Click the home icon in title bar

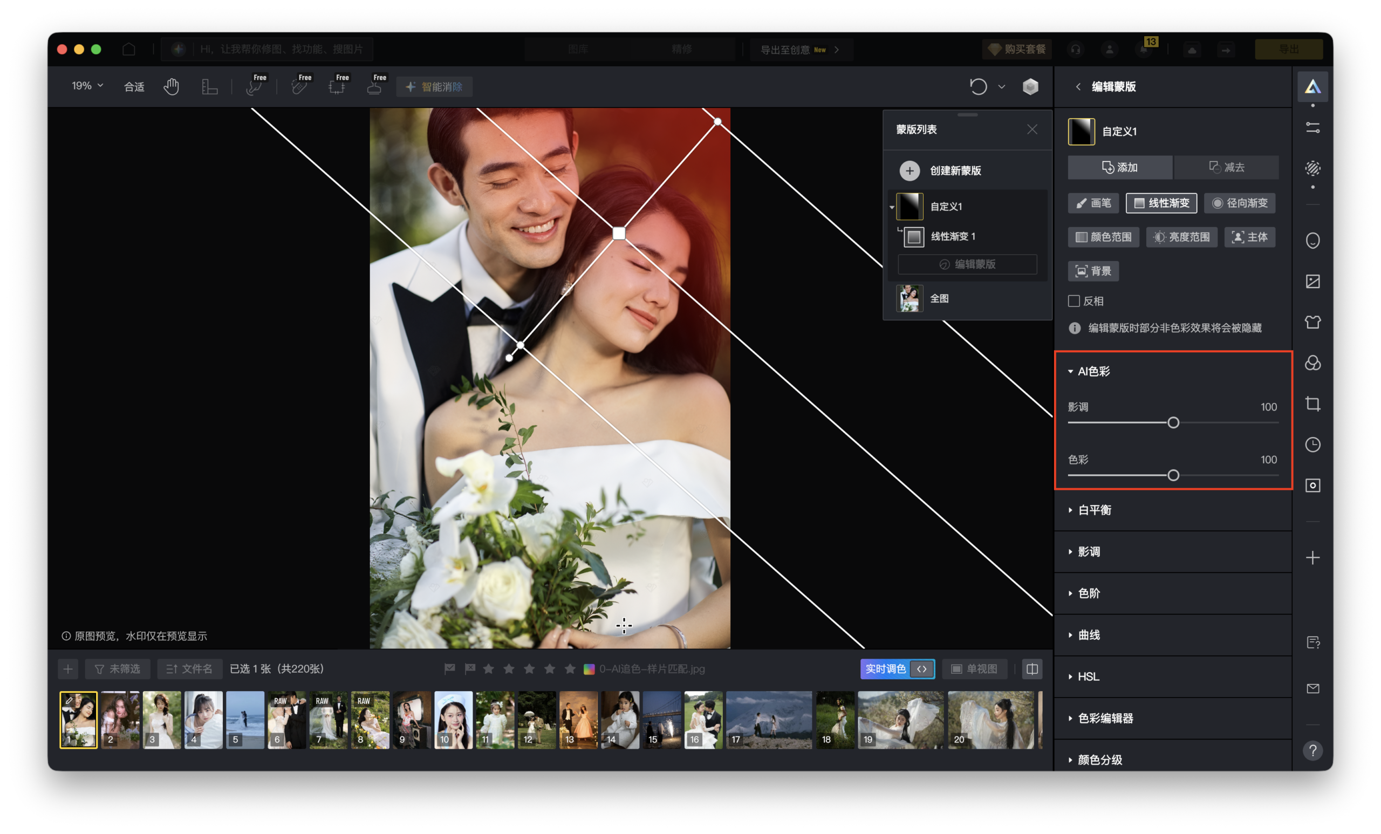(129, 49)
